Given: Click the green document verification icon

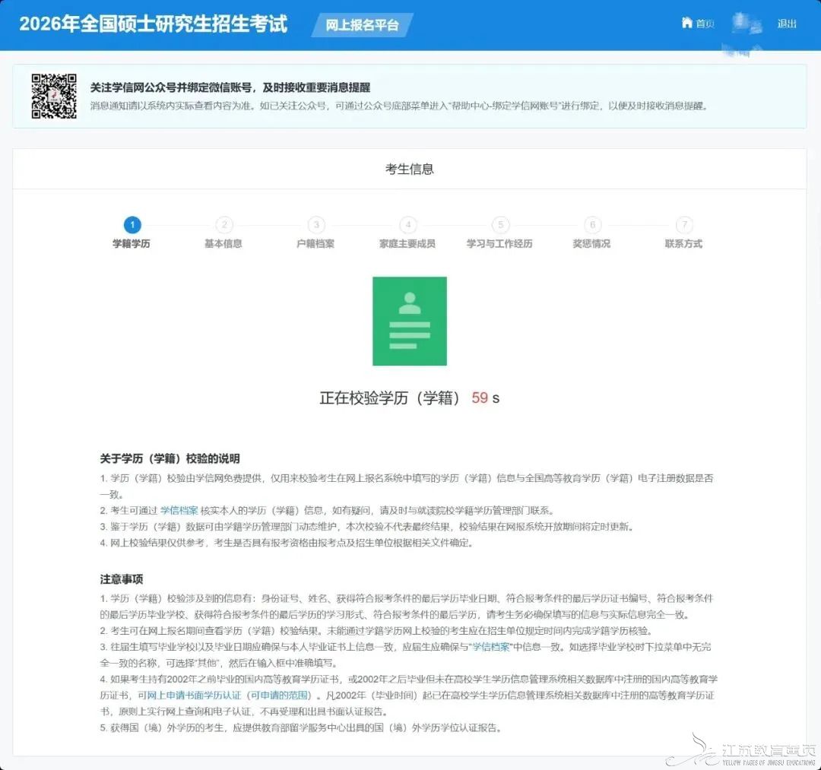Looking at the screenshot, I should (x=410, y=321).
